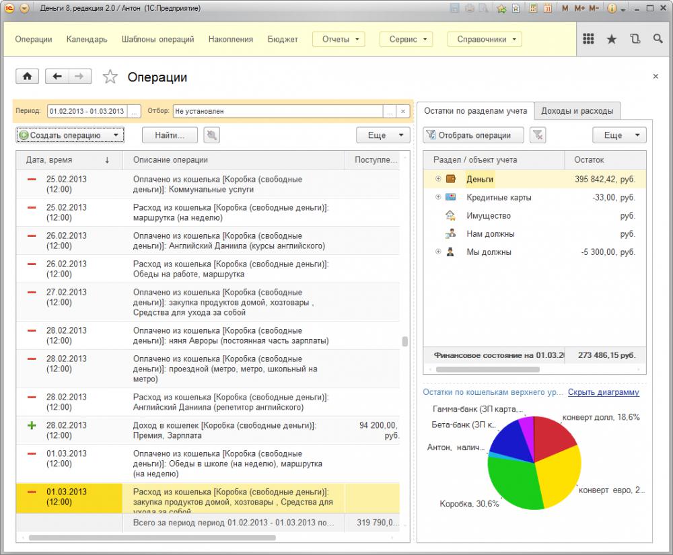This screenshot has width=673, height=555.
Task: Open the Еще menu in the balances panel
Action: (x=619, y=135)
